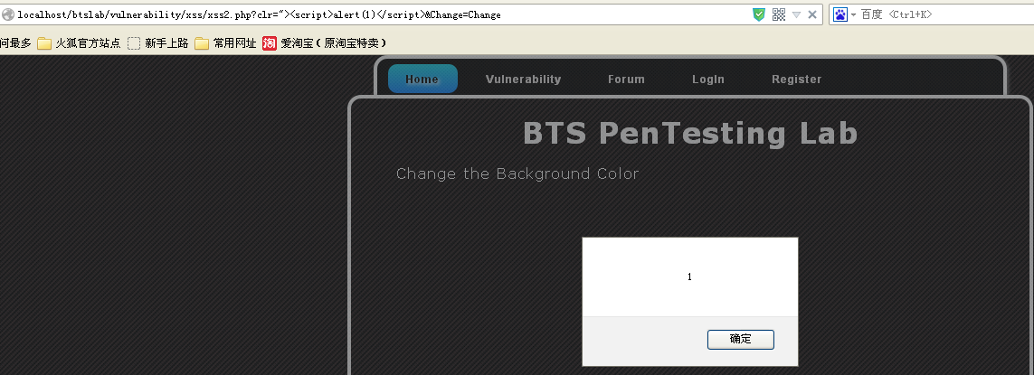Click the 确定 button in alert dialog

click(x=741, y=340)
